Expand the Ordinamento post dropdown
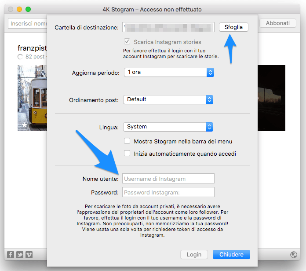 (x=169, y=99)
